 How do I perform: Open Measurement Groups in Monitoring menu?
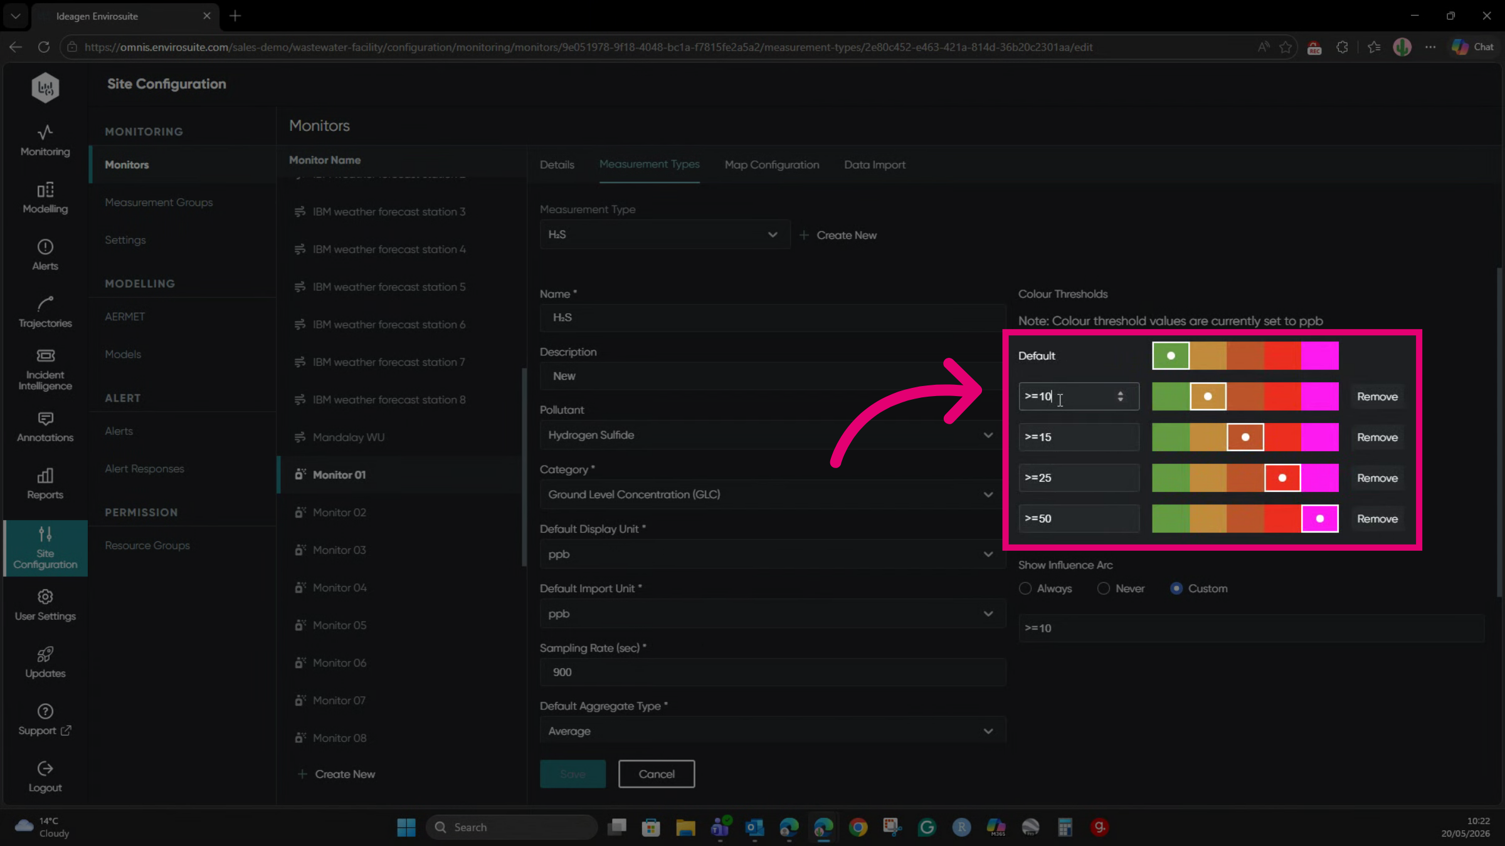click(159, 202)
